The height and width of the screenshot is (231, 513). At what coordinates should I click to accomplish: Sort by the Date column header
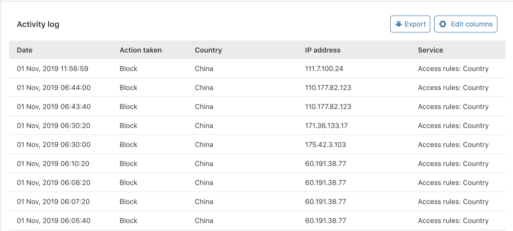(x=25, y=50)
